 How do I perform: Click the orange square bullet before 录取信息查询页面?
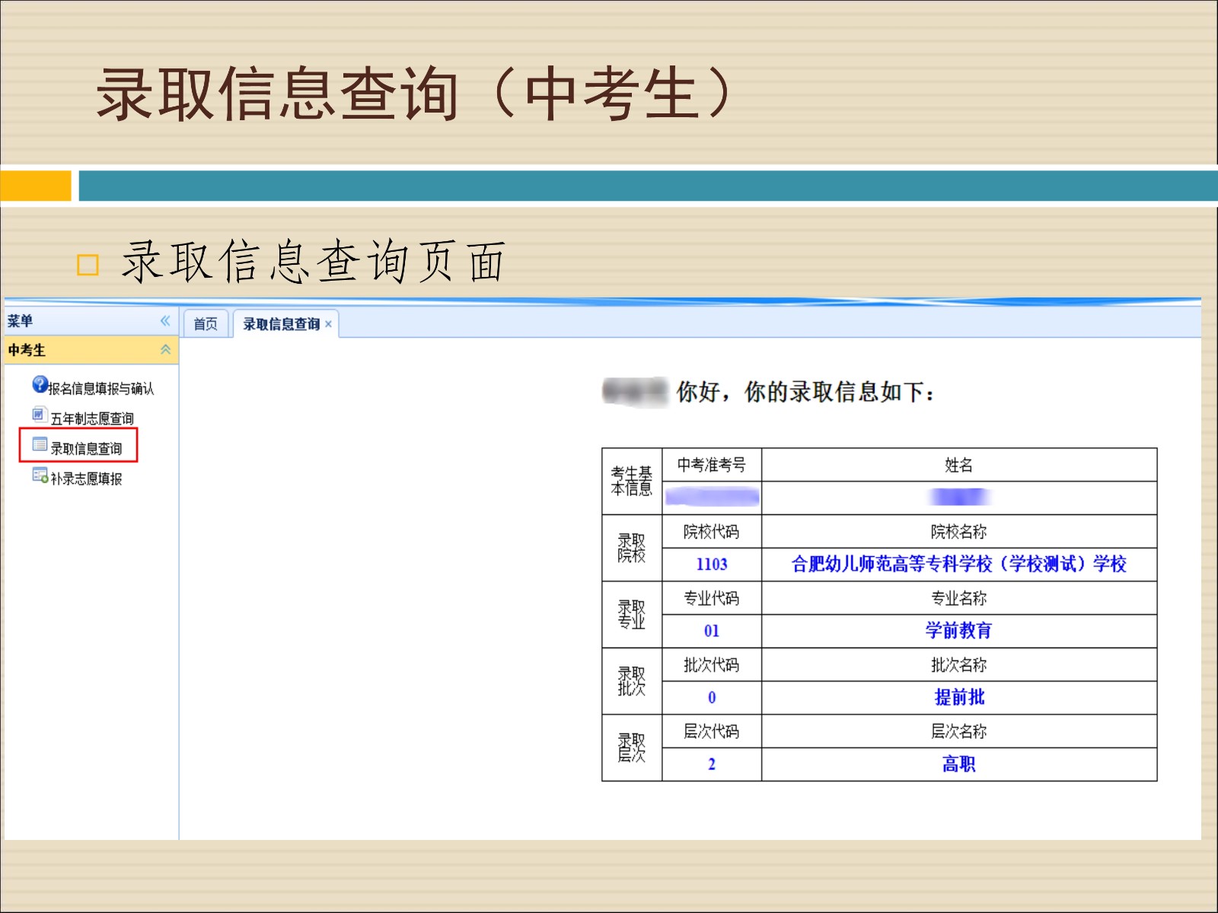tap(88, 265)
